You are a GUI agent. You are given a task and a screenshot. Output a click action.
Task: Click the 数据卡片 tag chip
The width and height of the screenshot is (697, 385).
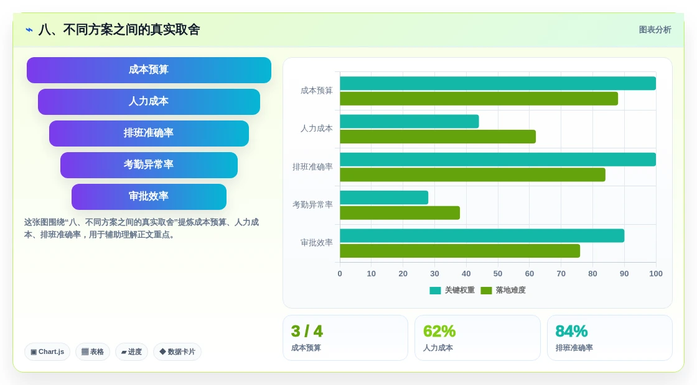(x=177, y=351)
